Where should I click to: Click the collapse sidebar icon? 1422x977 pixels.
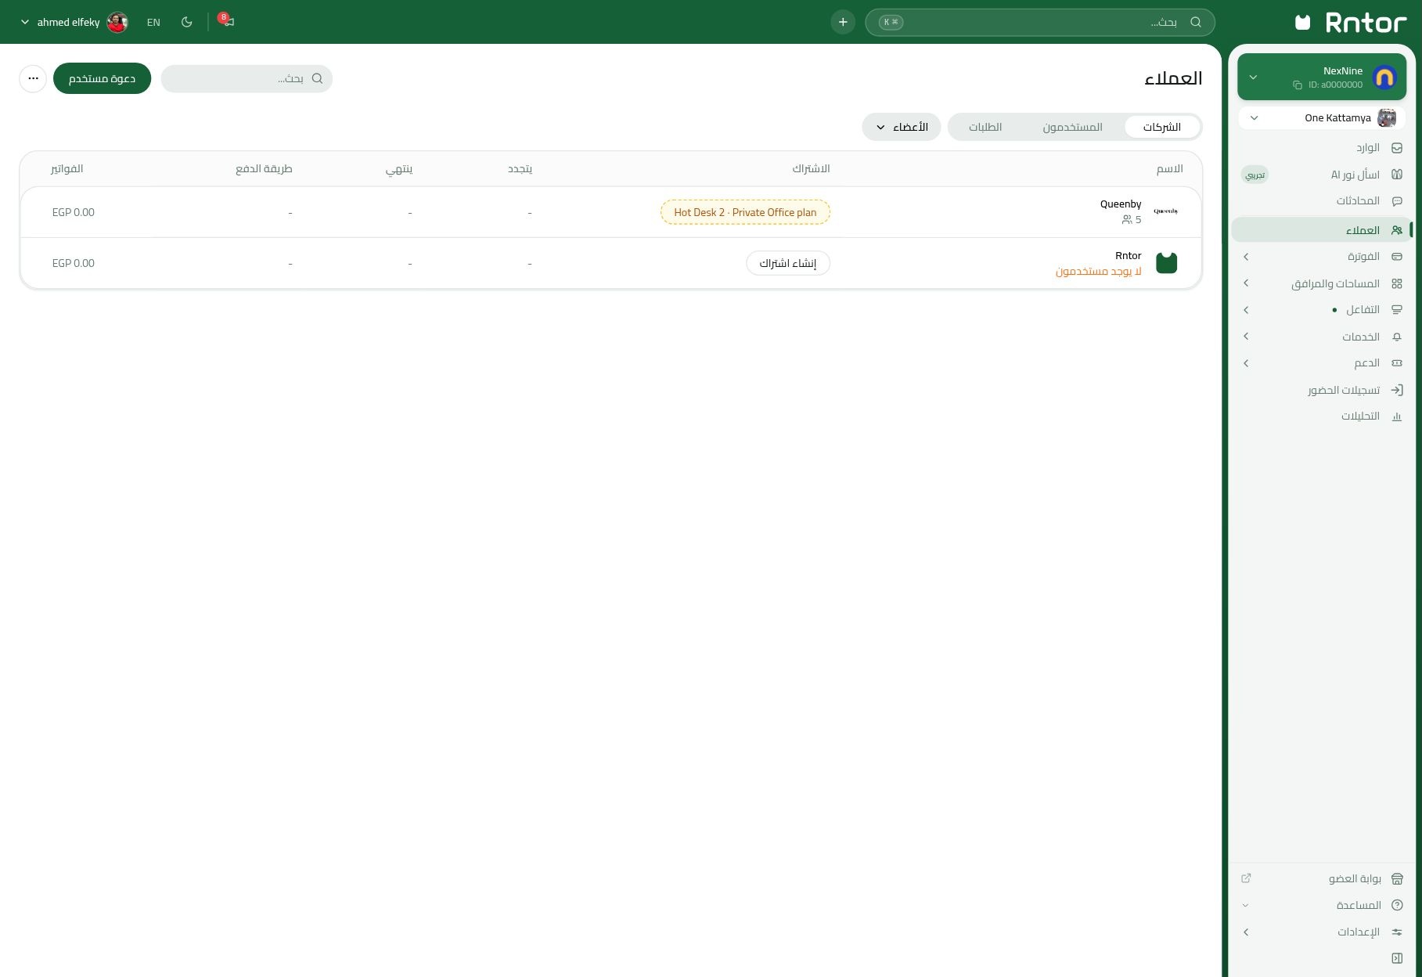[x=1397, y=958]
